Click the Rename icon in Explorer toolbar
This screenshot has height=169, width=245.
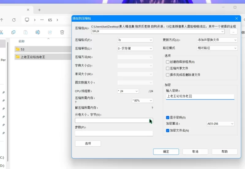(38, 32)
